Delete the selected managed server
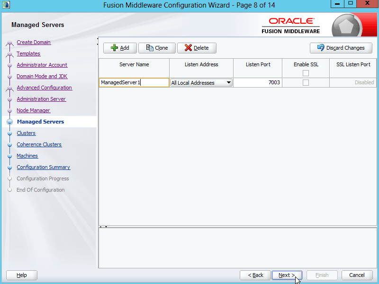 pos(197,48)
